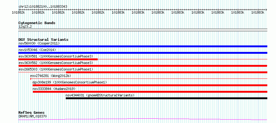
Task: Open the nsv3333844 (Audano2019) variant label
Action: pyautogui.click(x=54, y=89)
